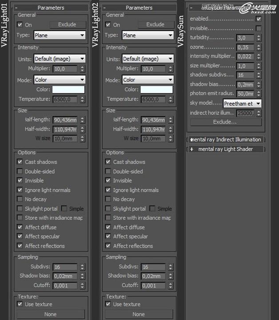279x320 pixels.
Task: Collapse the VRayLight01 Parameters rollout
Action: pos(51,8)
